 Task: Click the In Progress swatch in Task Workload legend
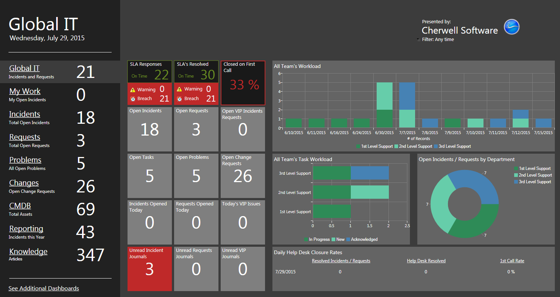306,239
